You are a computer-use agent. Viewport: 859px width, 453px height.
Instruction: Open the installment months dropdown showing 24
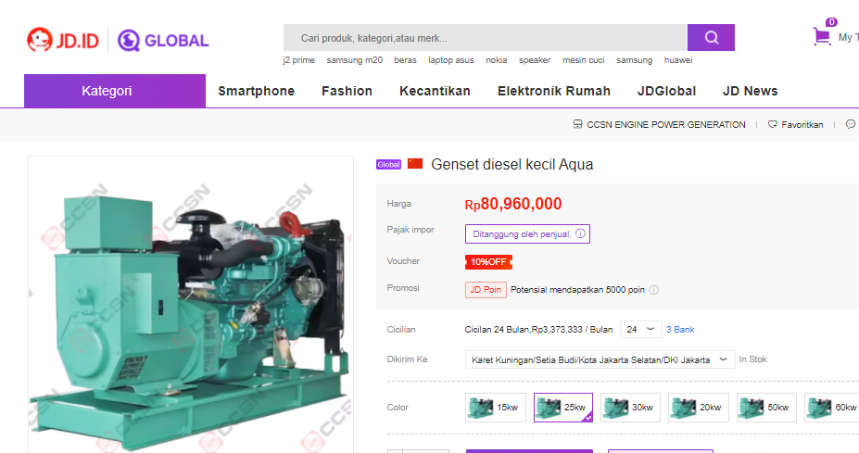(640, 329)
